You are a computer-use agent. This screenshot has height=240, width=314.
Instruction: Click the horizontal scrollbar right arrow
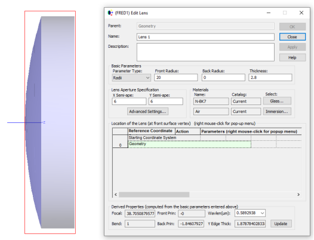pos(298,195)
